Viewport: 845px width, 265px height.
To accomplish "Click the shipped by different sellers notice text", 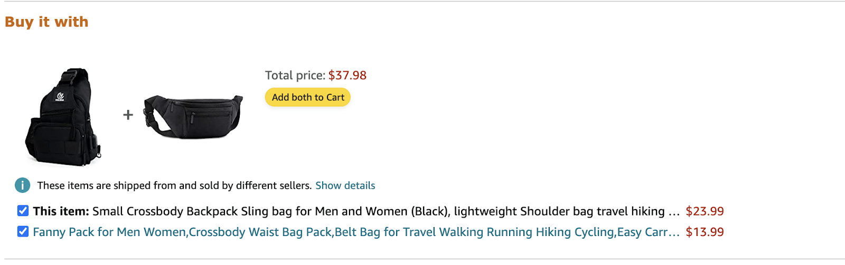I will [174, 185].
